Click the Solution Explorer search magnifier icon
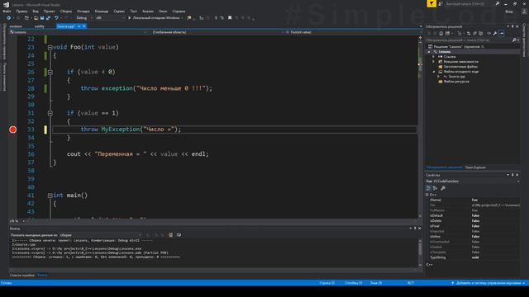This screenshot has width=529, height=297. point(514,40)
